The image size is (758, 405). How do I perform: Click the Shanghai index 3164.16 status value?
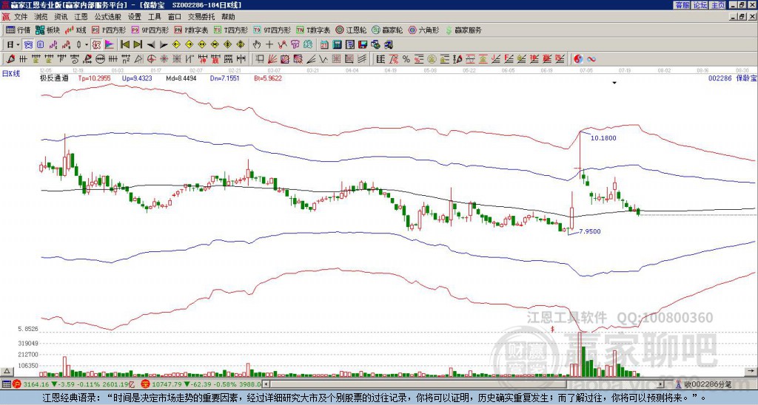tap(36, 384)
